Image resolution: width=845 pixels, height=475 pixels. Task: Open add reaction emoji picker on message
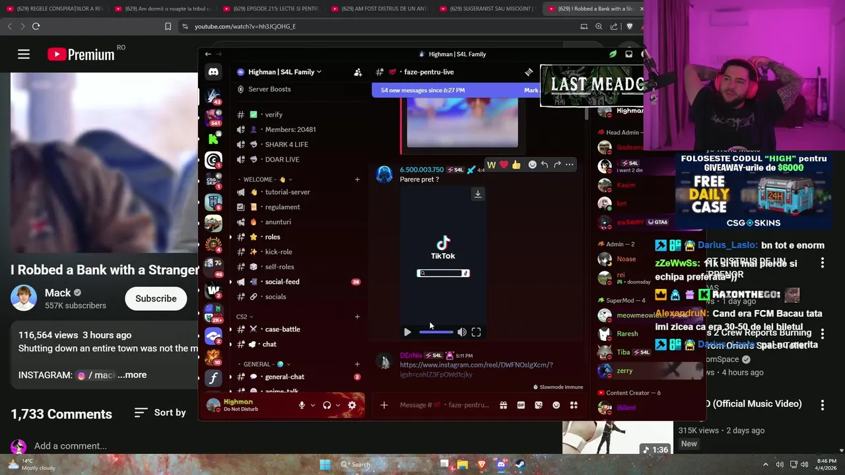click(532, 165)
